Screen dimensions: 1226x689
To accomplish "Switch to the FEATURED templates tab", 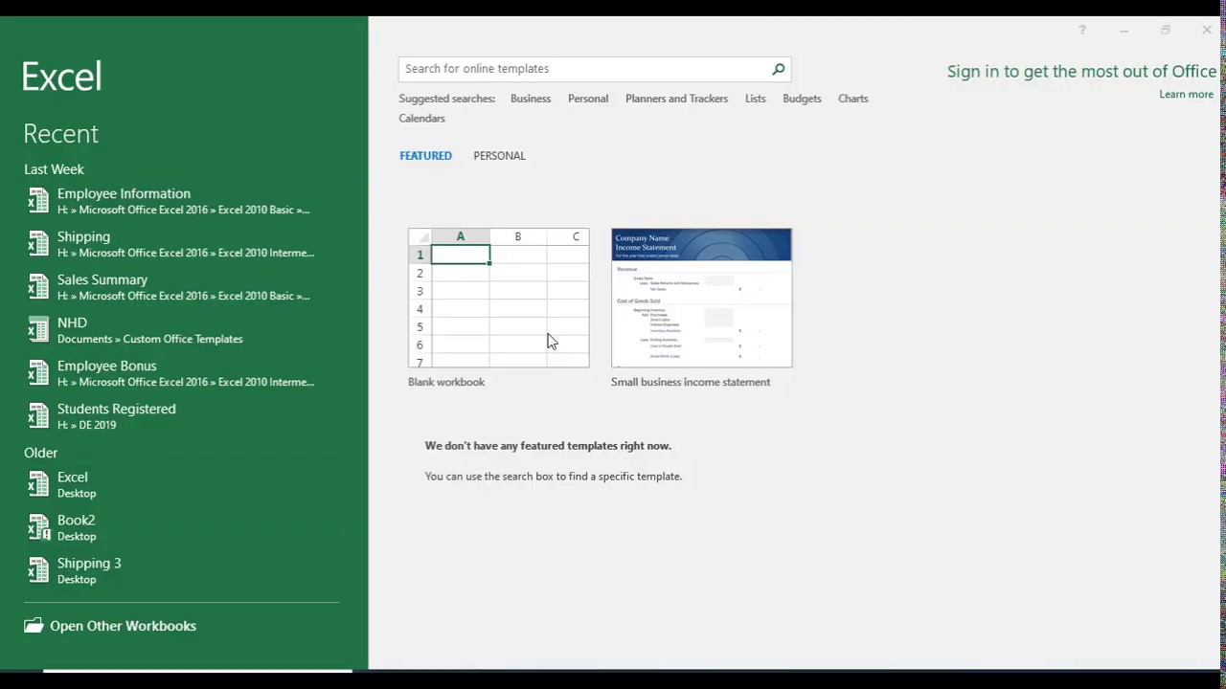I will [425, 156].
